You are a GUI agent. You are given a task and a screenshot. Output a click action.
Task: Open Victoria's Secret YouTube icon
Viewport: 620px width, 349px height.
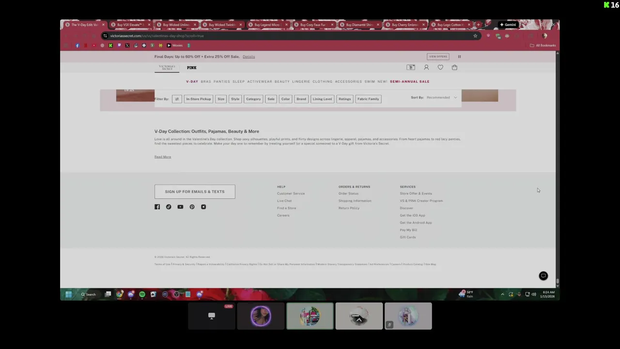pos(180,207)
